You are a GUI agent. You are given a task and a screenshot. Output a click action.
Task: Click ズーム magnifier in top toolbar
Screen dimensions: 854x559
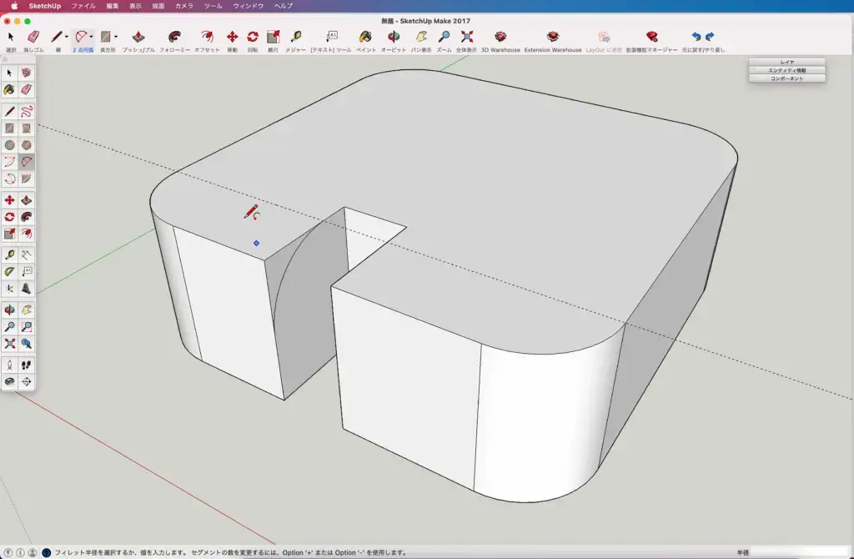click(x=444, y=41)
